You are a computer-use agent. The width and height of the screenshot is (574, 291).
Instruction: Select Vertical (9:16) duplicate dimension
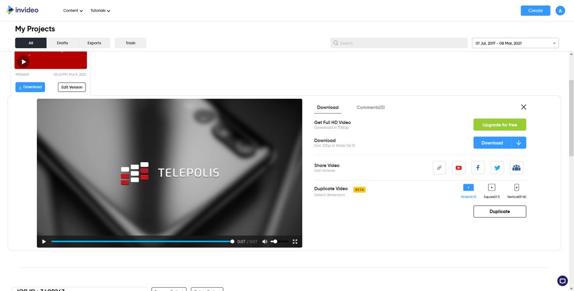[517, 187]
